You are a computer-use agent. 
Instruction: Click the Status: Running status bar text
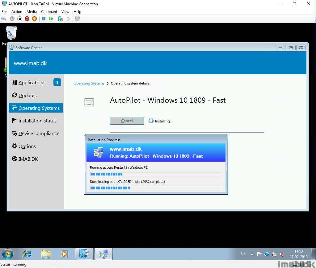point(14,264)
